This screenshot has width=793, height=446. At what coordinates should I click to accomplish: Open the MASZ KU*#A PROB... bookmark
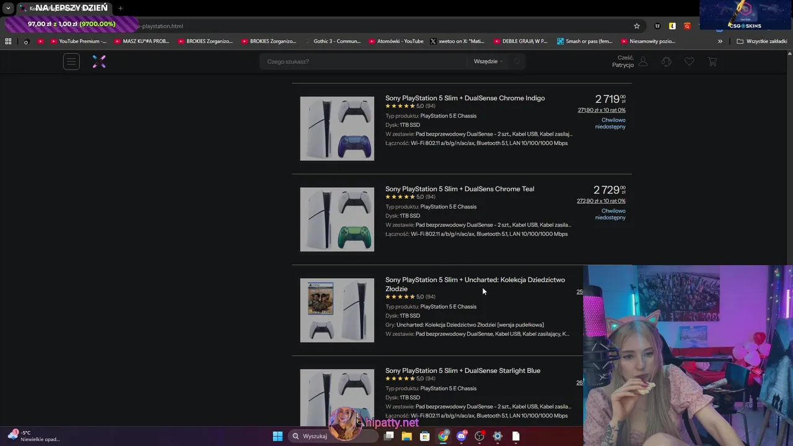click(141, 42)
